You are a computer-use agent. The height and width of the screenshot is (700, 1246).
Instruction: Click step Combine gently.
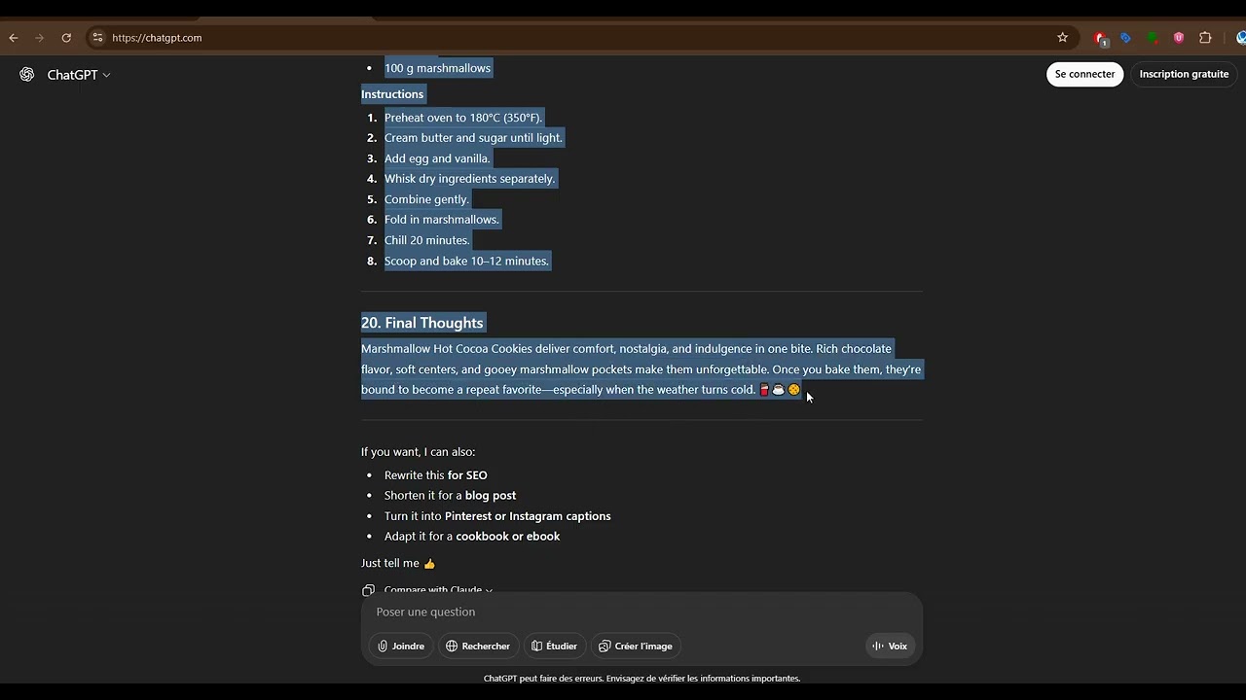[x=426, y=199]
